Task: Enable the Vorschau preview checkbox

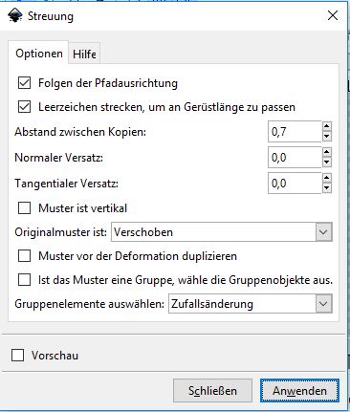Action: pyautogui.click(x=17, y=356)
